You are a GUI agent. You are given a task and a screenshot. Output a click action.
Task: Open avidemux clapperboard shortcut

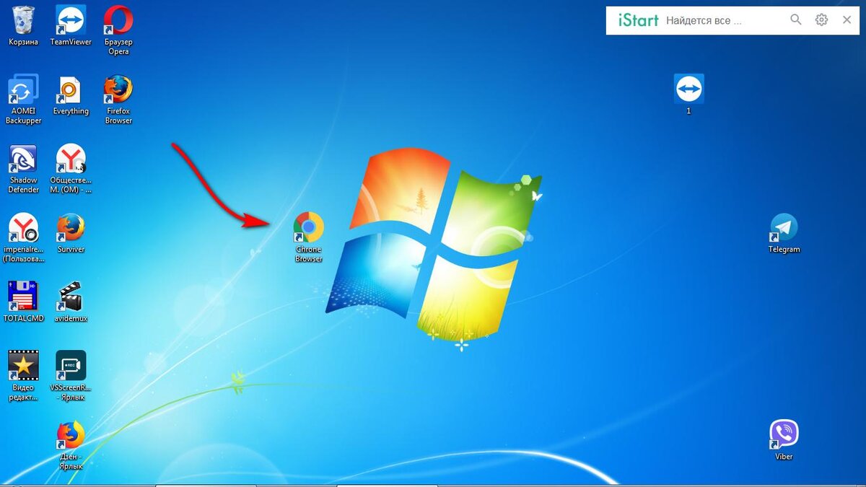[71, 302]
